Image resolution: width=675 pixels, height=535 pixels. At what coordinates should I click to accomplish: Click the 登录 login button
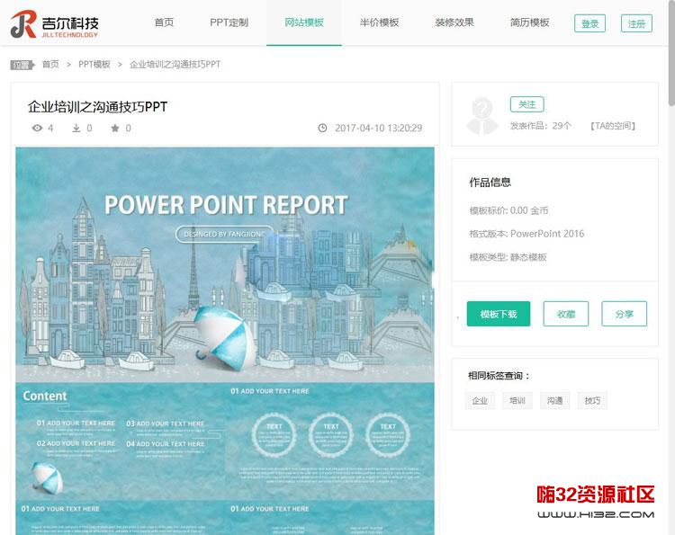pos(589,23)
